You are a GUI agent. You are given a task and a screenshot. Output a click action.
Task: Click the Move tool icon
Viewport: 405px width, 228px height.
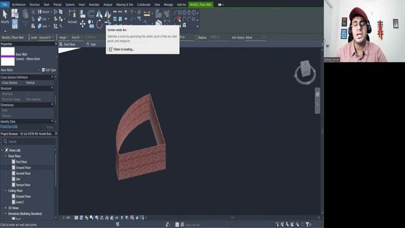point(82,24)
